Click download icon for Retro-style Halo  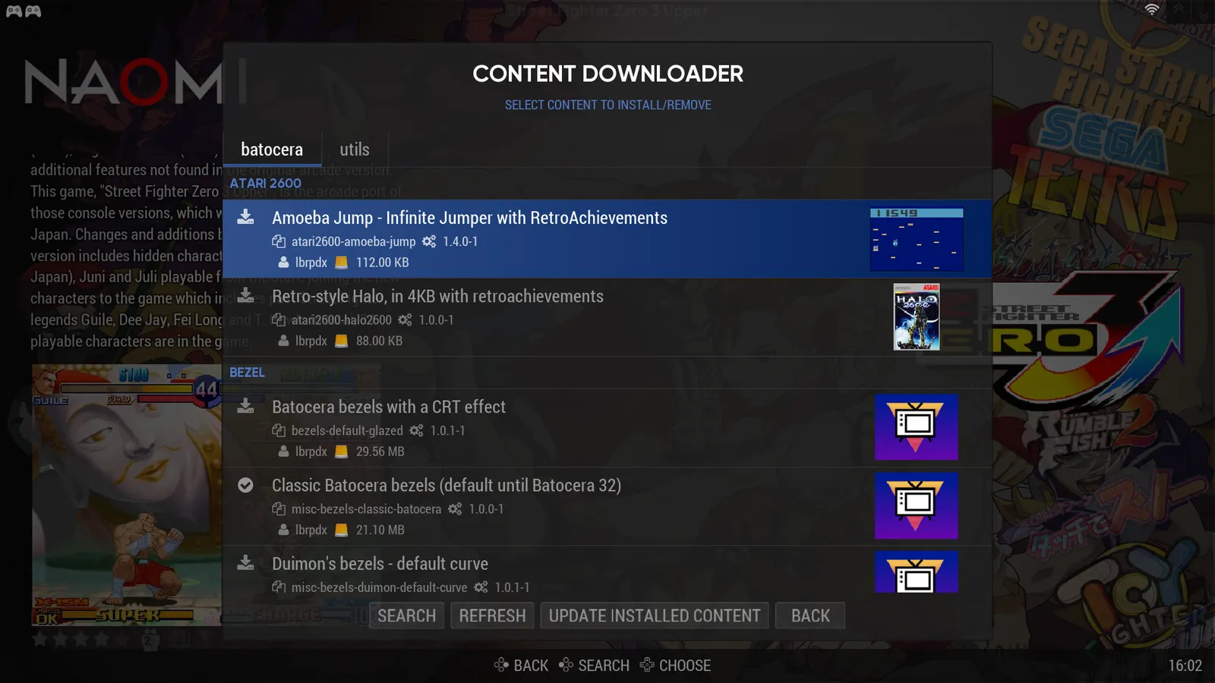click(245, 296)
